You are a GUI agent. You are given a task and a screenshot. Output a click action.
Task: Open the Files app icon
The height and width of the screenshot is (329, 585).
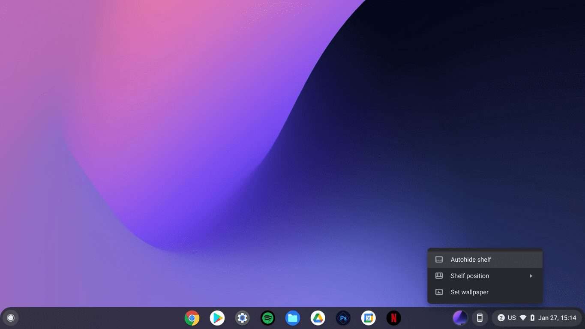tap(293, 318)
